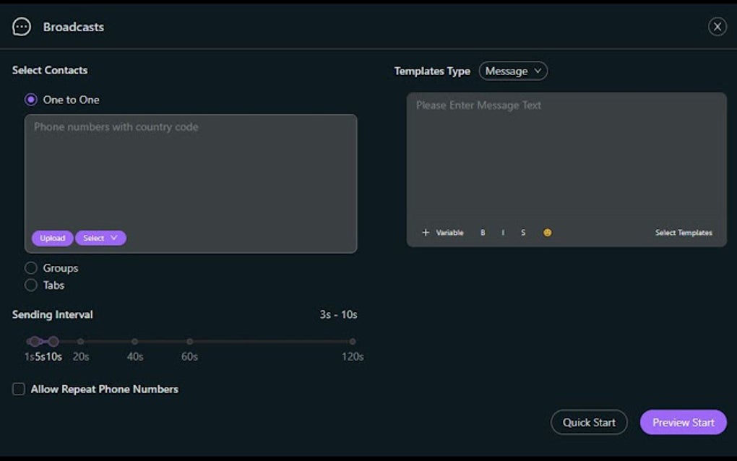
Task: Click the Broadcasts chat bubble icon
Action: pos(21,26)
